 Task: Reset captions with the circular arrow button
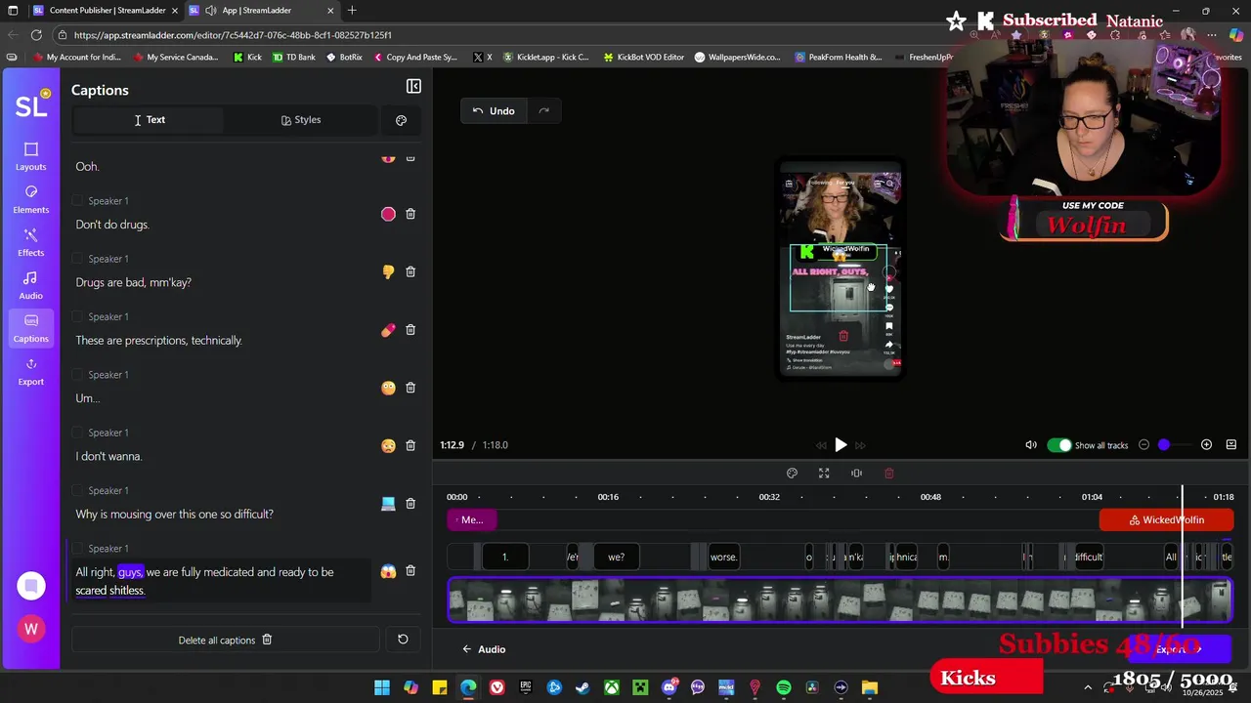pos(403,640)
